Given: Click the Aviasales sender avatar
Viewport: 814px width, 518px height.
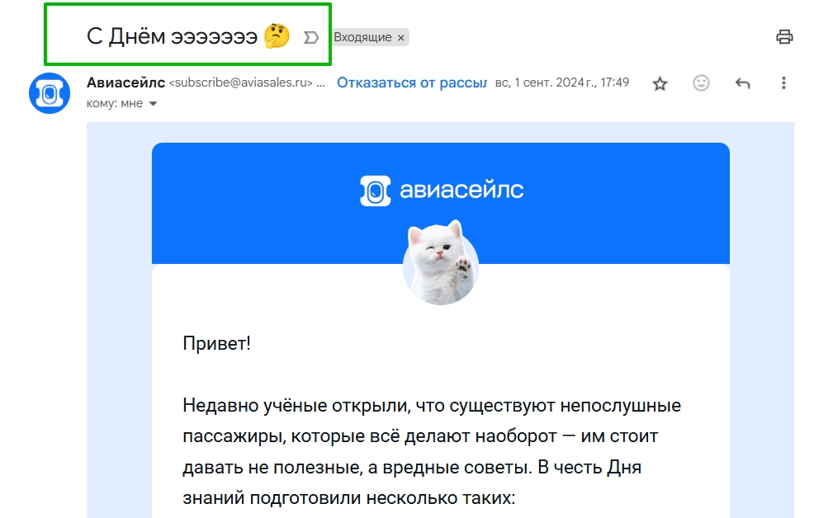Looking at the screenshot, I should point(50,93).
